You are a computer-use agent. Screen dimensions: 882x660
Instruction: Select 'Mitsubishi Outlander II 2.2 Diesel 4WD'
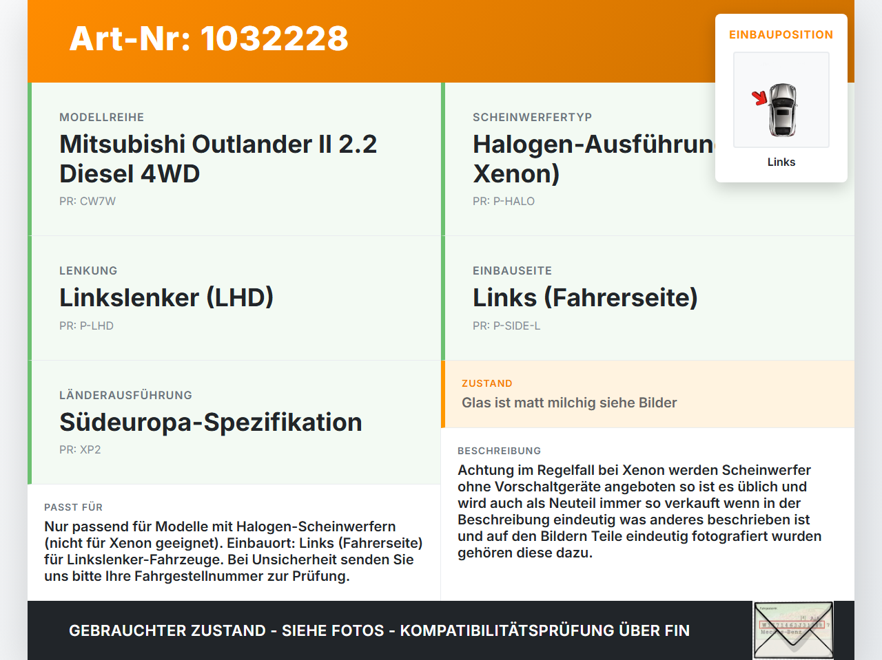click(x=218, y=159)
